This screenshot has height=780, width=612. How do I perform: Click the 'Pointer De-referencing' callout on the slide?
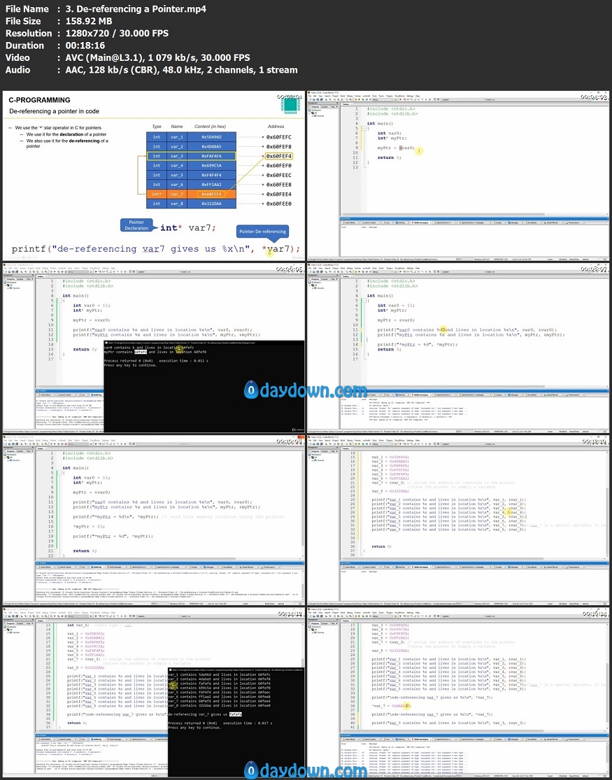pyautogui.click(x=263, y=232)
